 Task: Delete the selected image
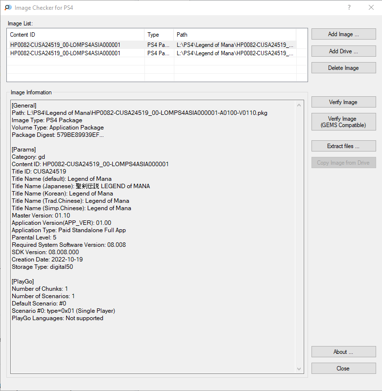tap(343, 68)
